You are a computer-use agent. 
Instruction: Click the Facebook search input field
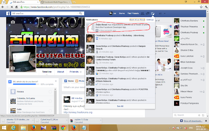pos(45,13)
